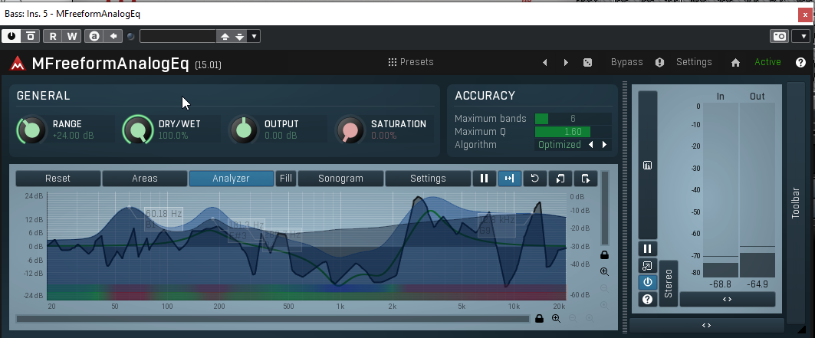The width and height of the screenshot is (815, 338).
Task: Click the undo arrow in analyzer toolbar
Action: [534, 179]
